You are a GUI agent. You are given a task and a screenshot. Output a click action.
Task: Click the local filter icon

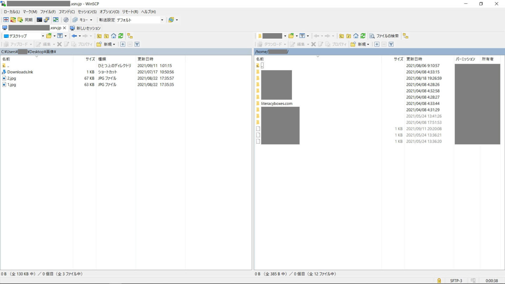click(x=60, y=36)
